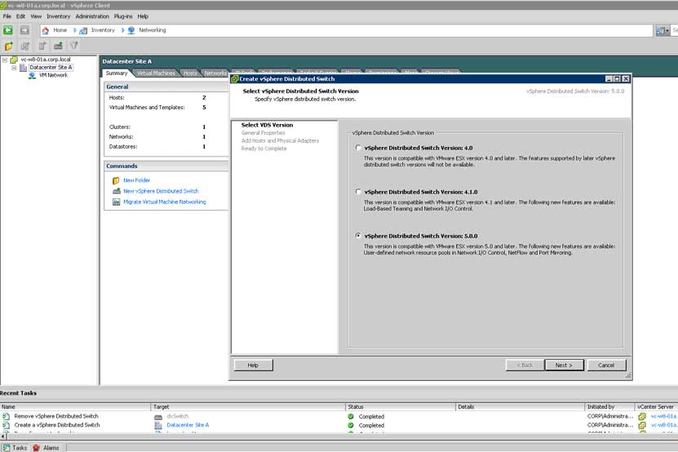
Task: Switch to the Summary tab
Action: point(117,73)
